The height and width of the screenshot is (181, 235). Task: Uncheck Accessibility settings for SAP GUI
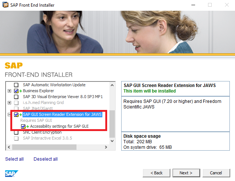tap(23, 126)
